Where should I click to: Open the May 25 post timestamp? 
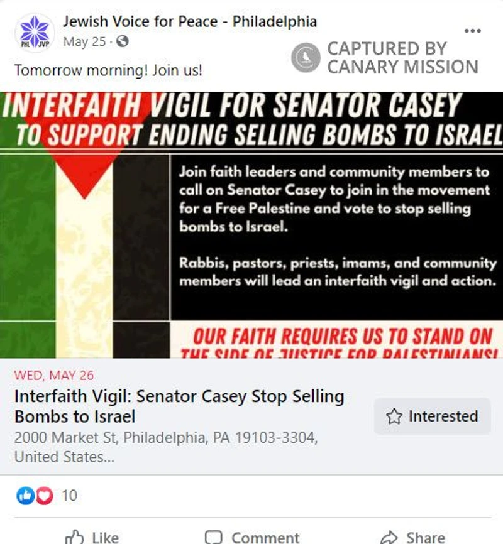pos(84,41)
